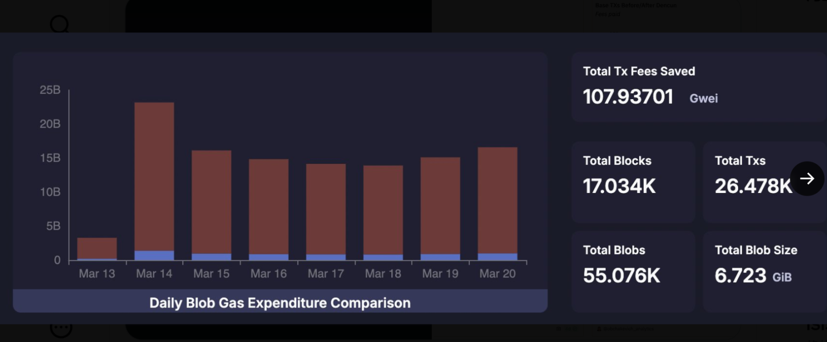Select the short Mar 13 bar
827x342 pixels.
(x=97, y=248)
